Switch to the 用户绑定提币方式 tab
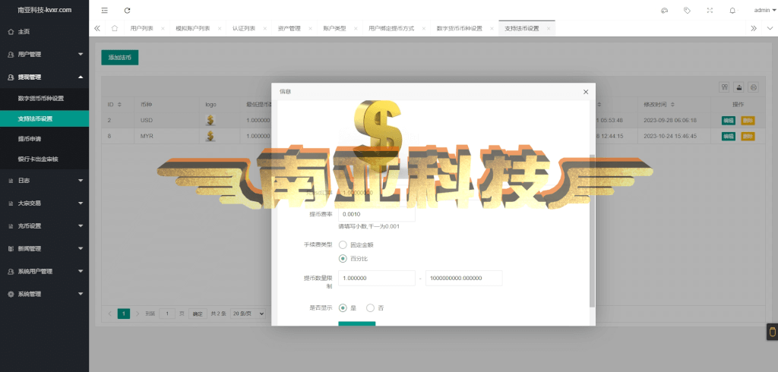778x372 pixels. [x=391, y=29]
